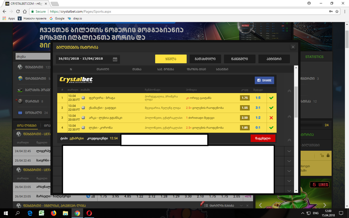Open the notification center icon

click(341, 213)
